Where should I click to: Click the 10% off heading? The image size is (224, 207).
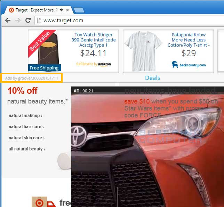pyautogui.click(x=23, y=91)
